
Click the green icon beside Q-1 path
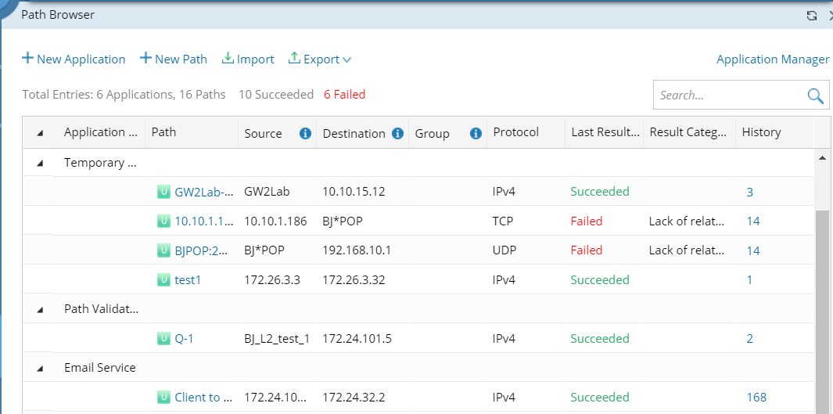click(163, 339)
